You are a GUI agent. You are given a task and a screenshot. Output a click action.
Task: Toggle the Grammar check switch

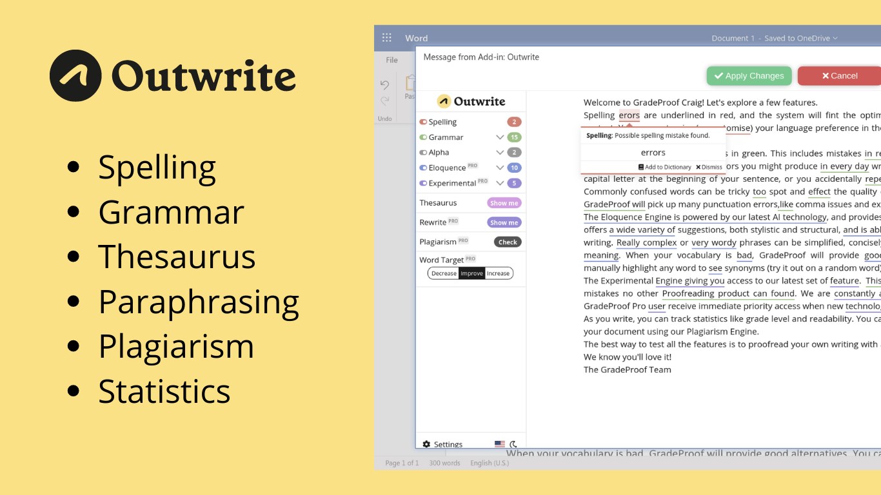coord(423,137)
